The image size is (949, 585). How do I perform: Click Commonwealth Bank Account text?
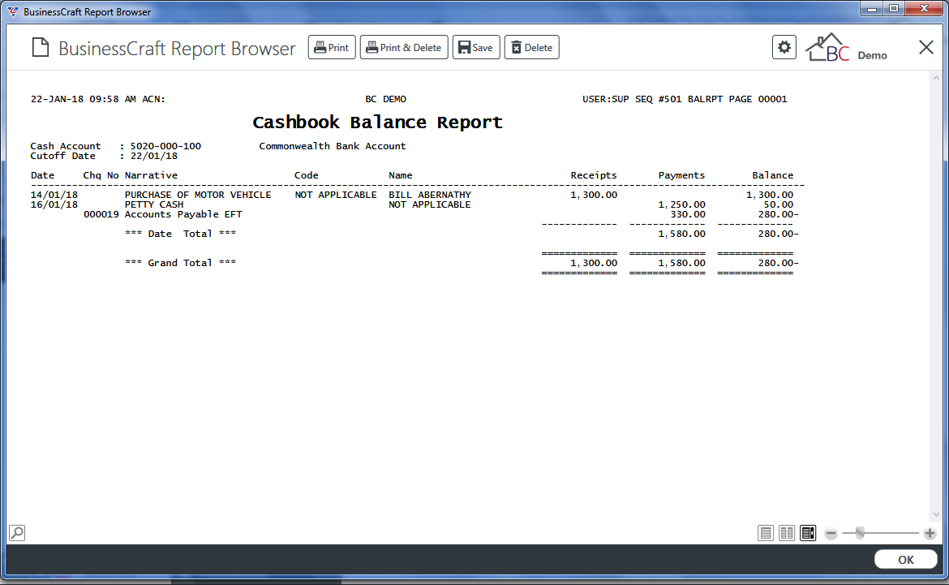click(x=333, y=146)
